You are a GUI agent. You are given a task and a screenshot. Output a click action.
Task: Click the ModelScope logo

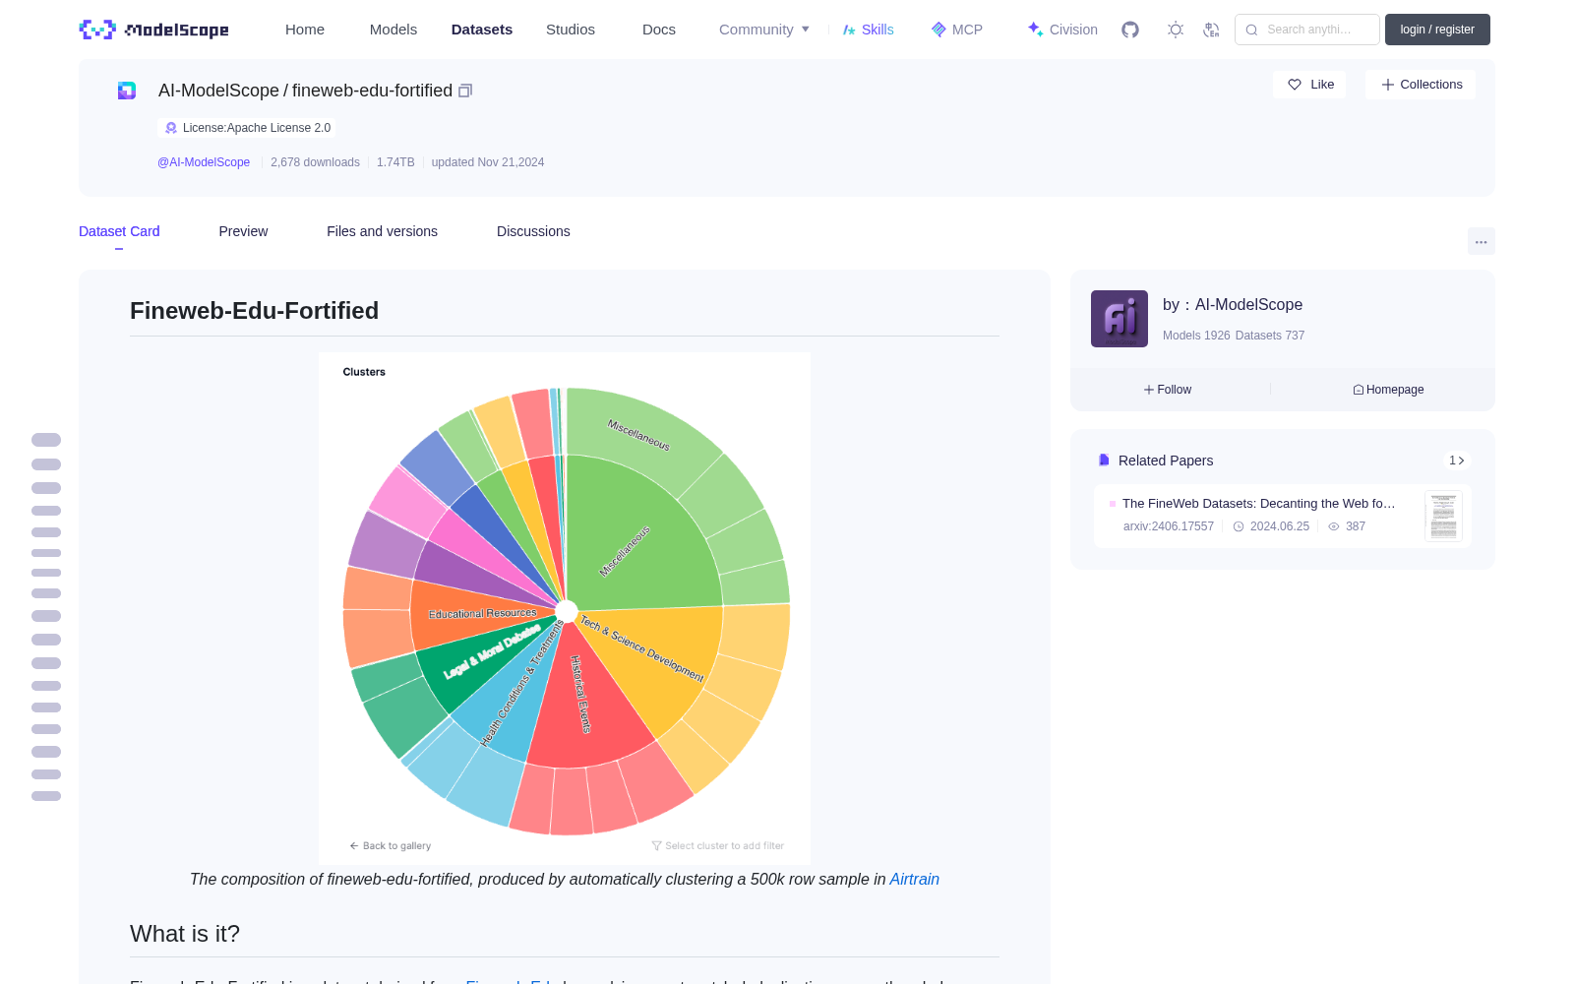pos(154,30)
